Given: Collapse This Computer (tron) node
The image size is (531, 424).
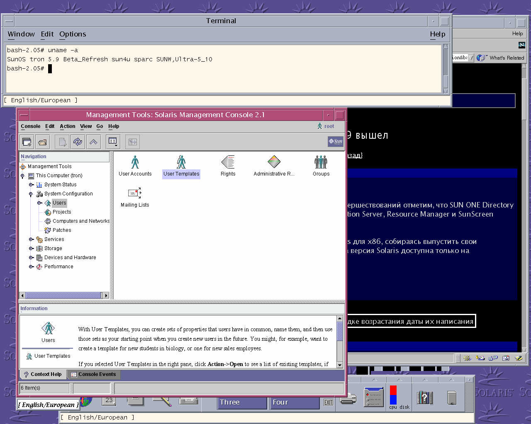Looking at the screenshot, I should (x=23, y=176).
